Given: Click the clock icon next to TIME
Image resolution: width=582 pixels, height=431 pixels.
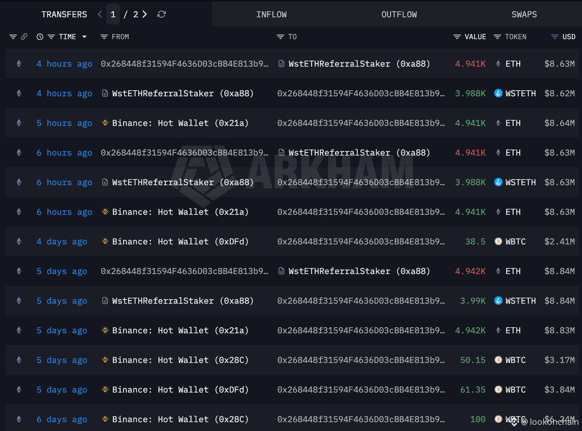Looking at the screenshot, I should point(40,37).
